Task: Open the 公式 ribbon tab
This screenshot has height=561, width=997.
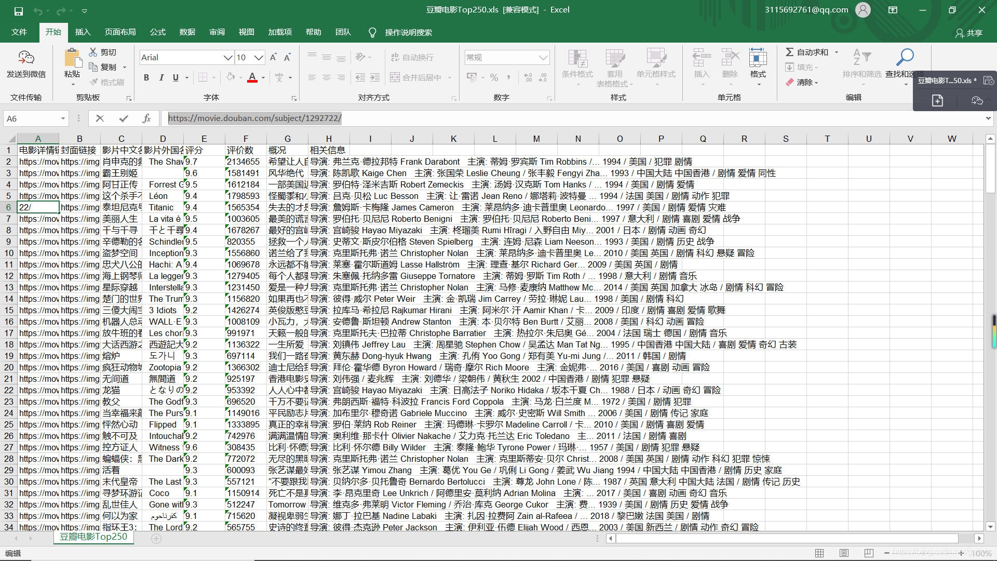Action: pyautogui.click(x=157, y=32)
